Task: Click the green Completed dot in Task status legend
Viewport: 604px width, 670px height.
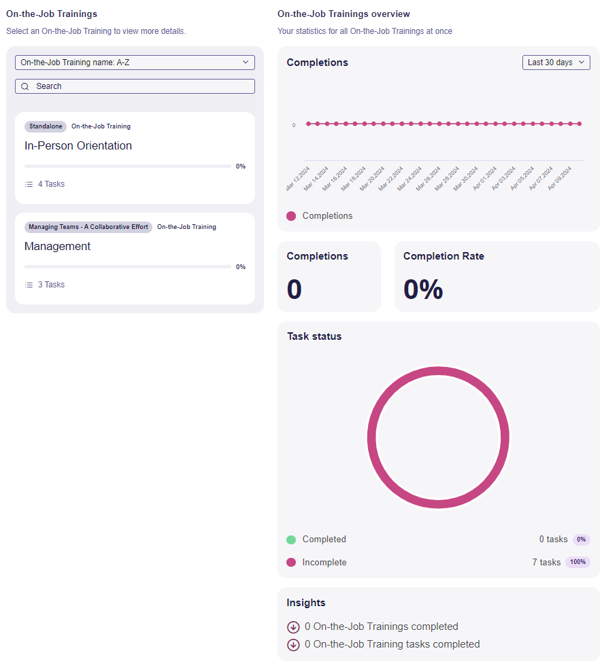Action: tap(291, 539)
